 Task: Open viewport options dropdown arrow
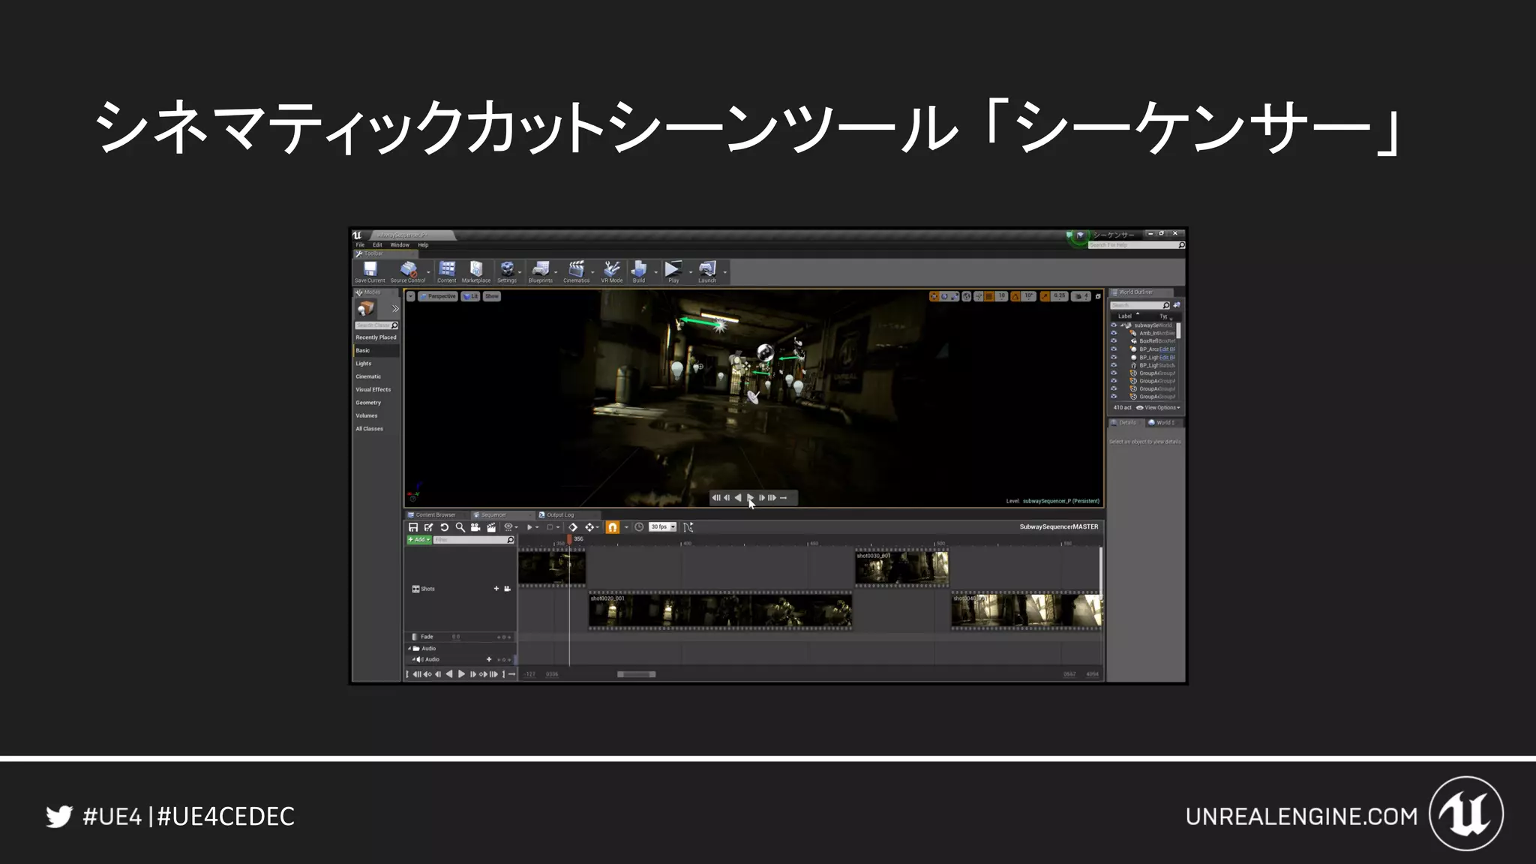tap(411, 296)
